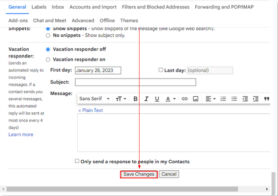This screenshot has height=196, width=278.
Task: Toggle italic formatting in message toolbar
Action: tap(146, 99)
